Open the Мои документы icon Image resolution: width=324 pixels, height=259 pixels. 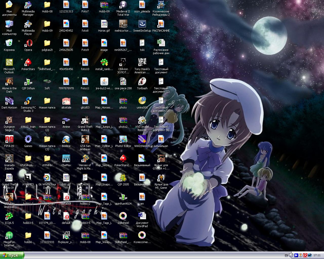(9, 5)
